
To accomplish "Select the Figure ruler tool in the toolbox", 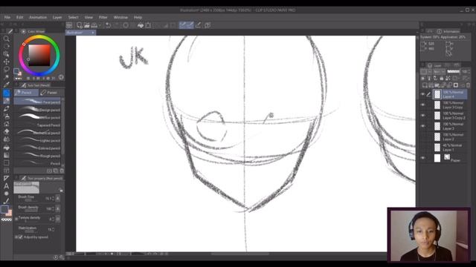I will point(7,178).
